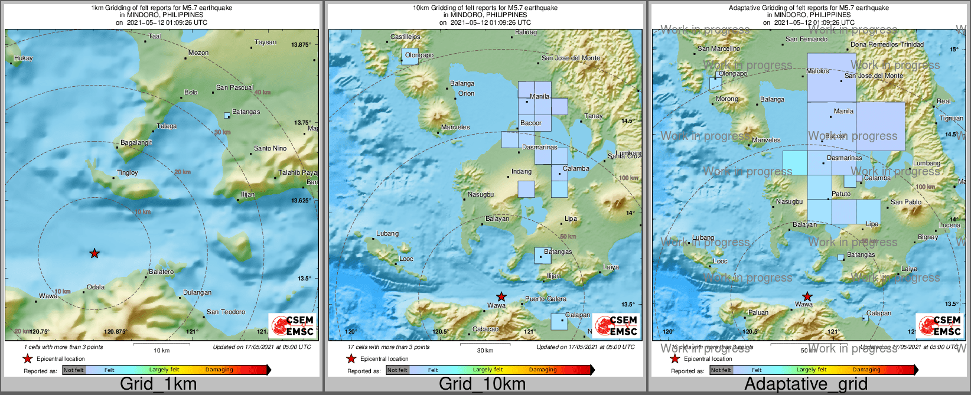Click the 'Damaging' legend segment under Grid_10km

click(543, 370)
